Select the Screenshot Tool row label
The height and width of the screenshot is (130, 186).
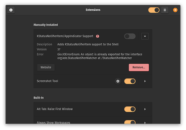(47, 81)
